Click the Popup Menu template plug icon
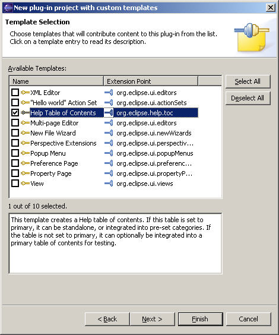The width and height of the screenshot is (279, 335). [x=25, y=153]
